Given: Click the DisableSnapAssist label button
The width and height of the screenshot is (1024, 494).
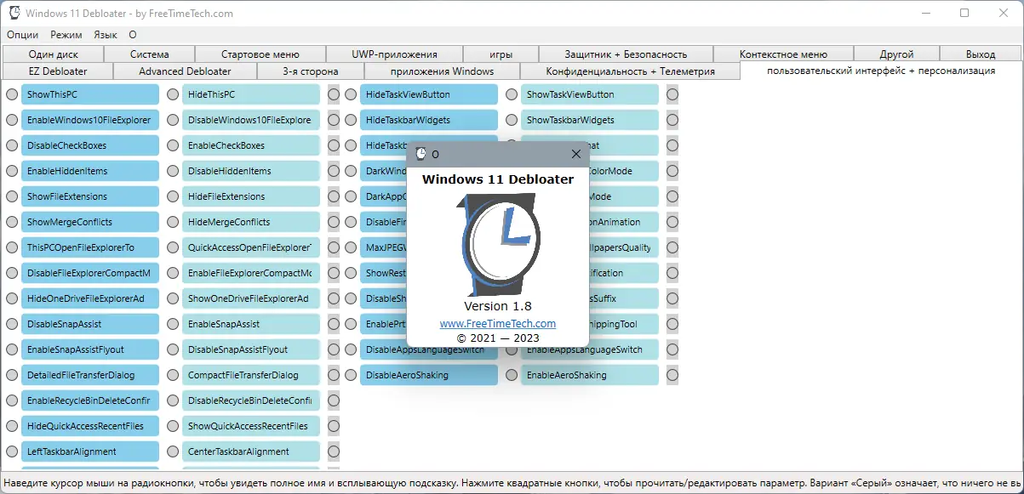Looking at the screenshot, I should point(90,324).
